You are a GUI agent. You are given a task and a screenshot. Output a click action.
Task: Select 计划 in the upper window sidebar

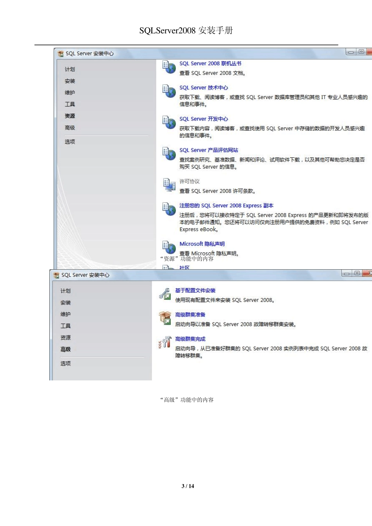[70, 69]
